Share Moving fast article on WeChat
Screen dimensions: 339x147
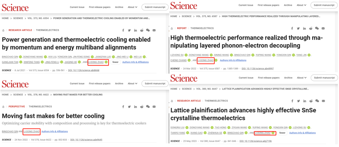coord(148,107)
